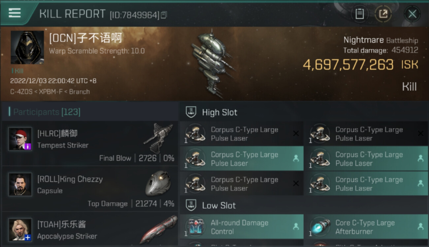Open the hamburger menu icon

(15, 13)
